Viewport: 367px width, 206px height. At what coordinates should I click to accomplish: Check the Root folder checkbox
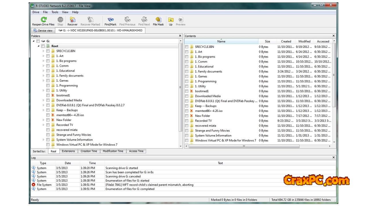[43, 46]
